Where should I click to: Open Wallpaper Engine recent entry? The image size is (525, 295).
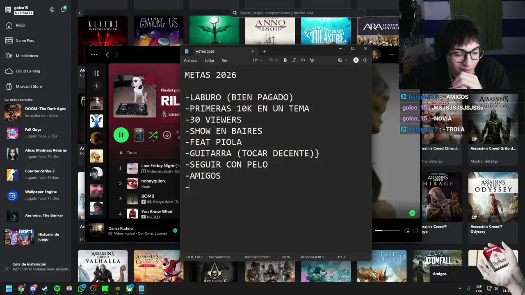(x=35, y=195)
